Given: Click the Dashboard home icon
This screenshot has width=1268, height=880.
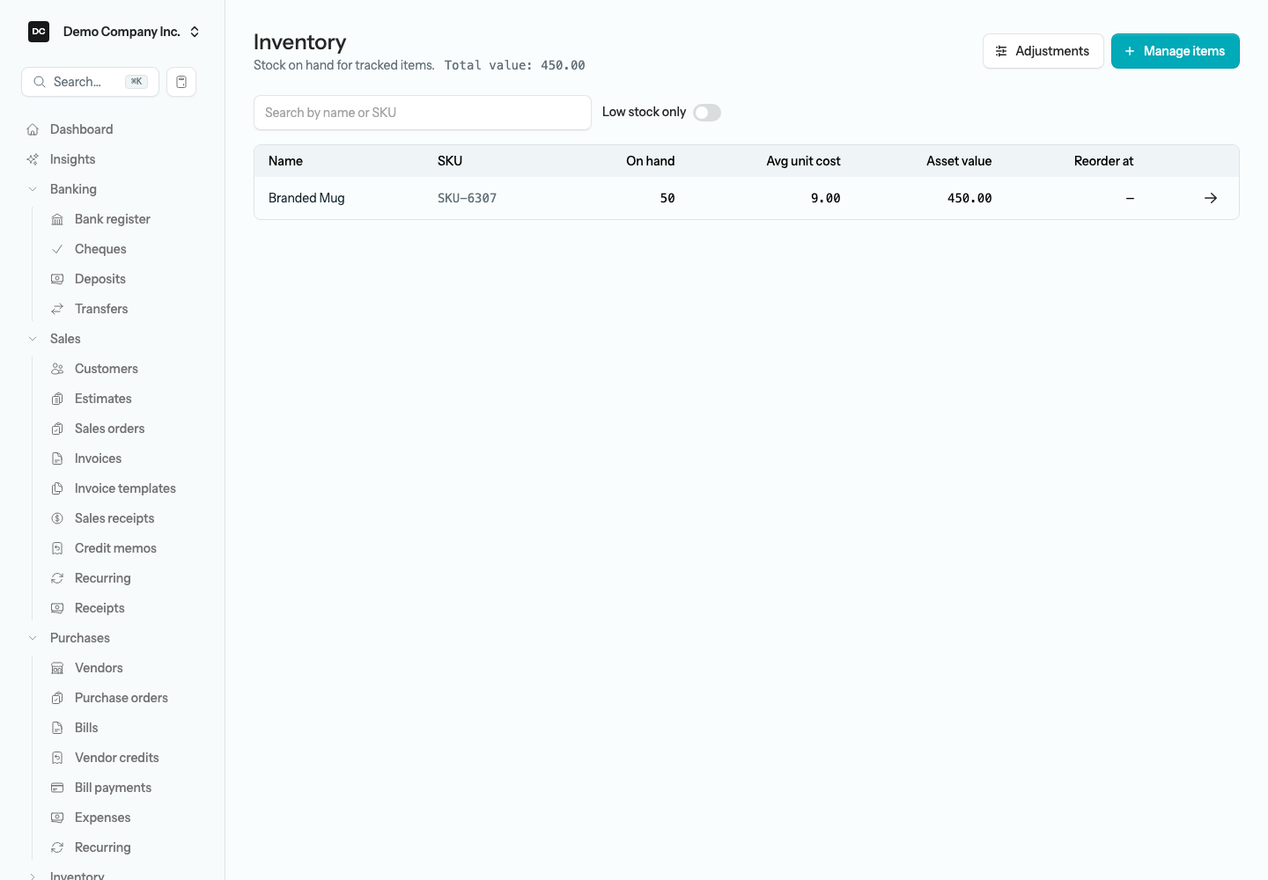Looking at the screenshot, I should 33,129.
